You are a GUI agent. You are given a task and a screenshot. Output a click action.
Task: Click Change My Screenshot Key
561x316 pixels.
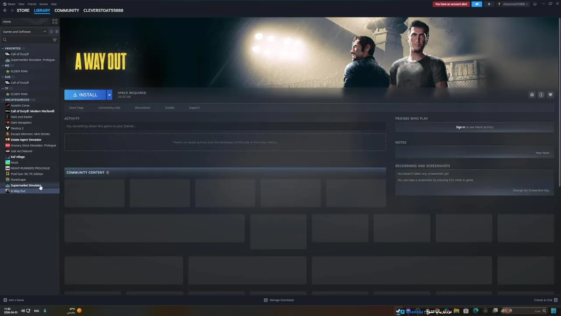tap(531, 190)
